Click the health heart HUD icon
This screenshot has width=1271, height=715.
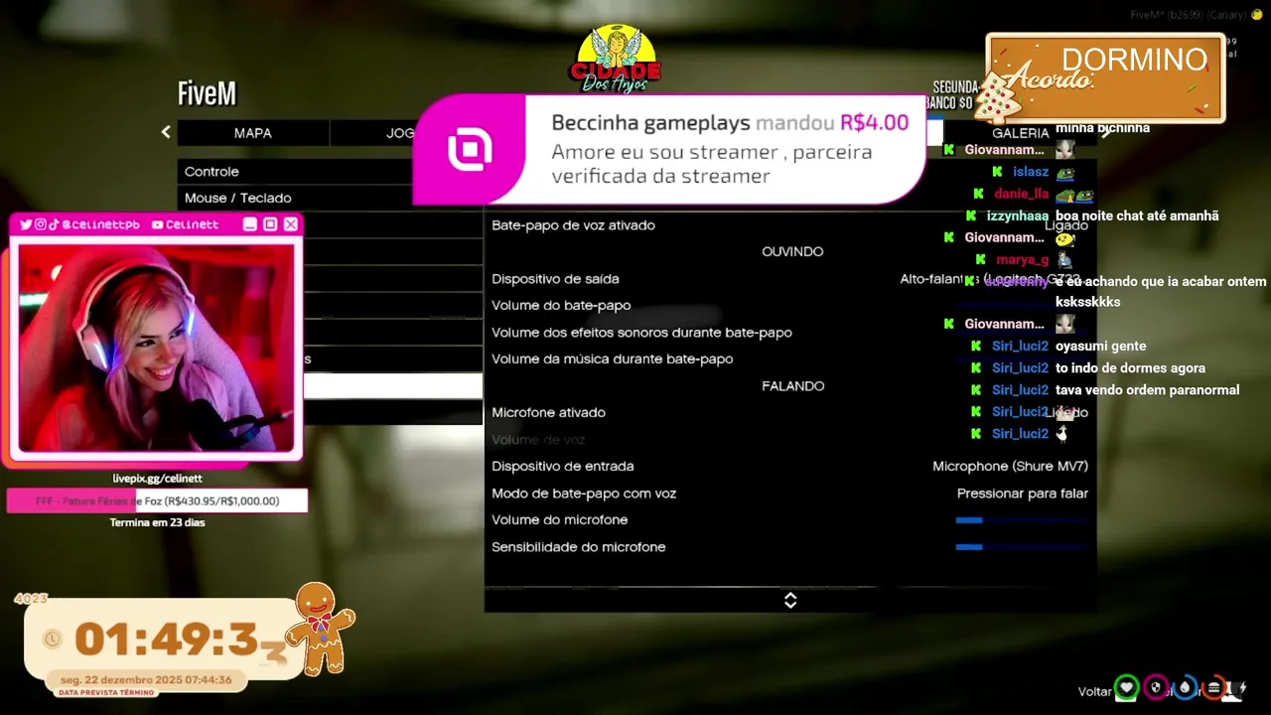[1126, 687]
